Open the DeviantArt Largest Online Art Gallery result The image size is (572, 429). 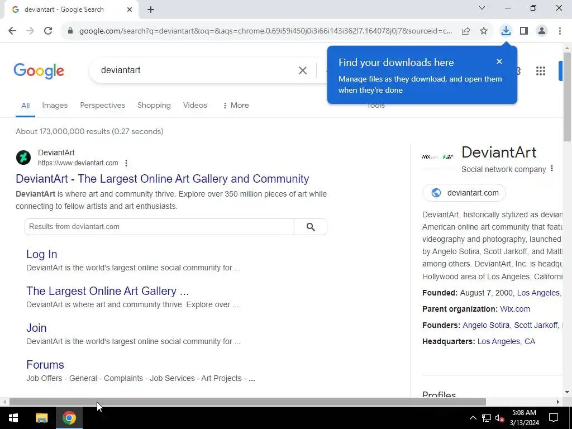(163, 179)
